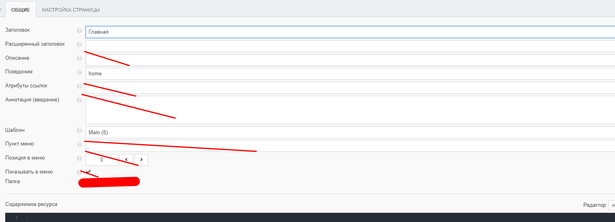Click help icon beside Аннотация (введение)
This screenshot has width=615, height=222.
click(79, 100)
